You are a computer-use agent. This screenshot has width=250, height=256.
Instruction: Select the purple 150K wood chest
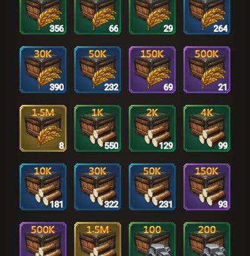coord(207,187)
